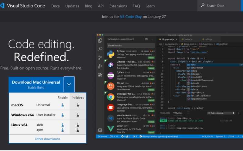
Task: Download Windows x64 Insiders build arrow
Action: point(78,115)
